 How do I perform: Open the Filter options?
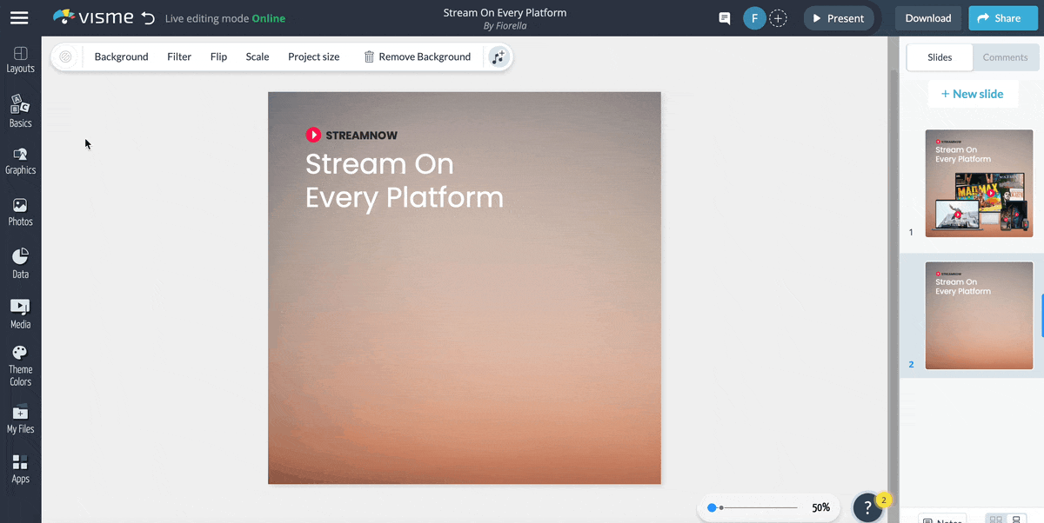[x=179, y=56]
